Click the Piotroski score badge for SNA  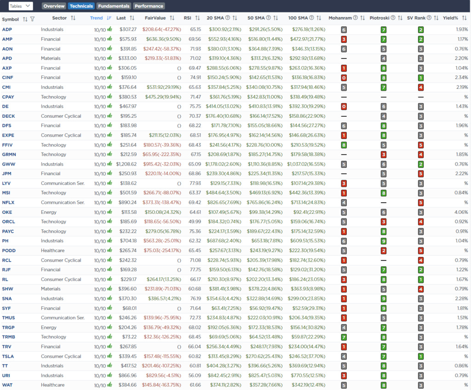click(x=385, y=298)
